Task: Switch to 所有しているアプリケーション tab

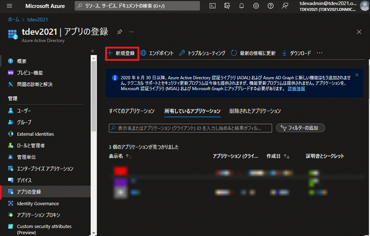Action: tap(192, 111)
